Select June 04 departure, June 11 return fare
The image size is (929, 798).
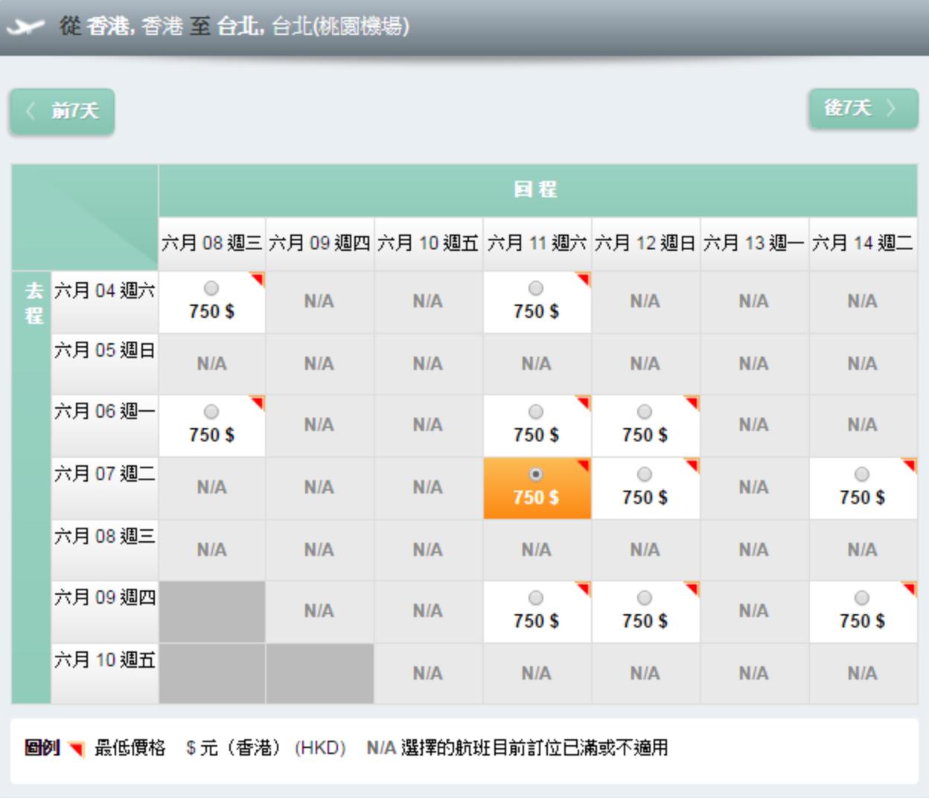pos(535,289)
